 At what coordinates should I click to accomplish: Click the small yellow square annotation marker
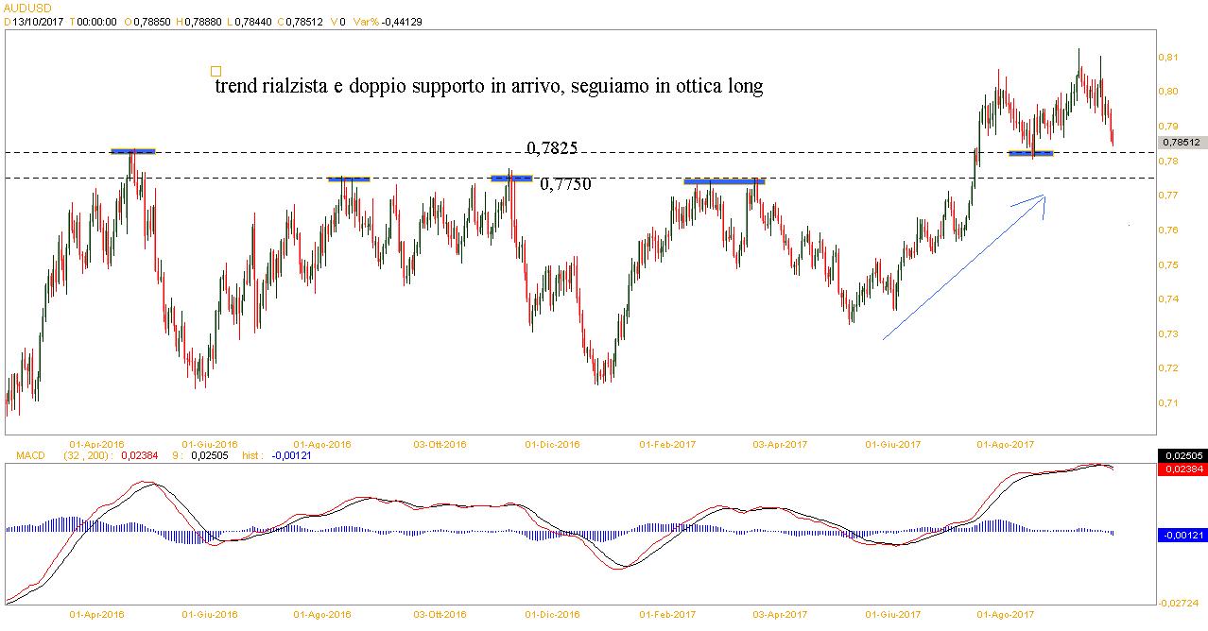click(x=216, y=71)
